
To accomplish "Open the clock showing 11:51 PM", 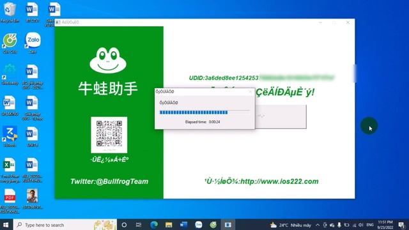I will coord(385,225).
